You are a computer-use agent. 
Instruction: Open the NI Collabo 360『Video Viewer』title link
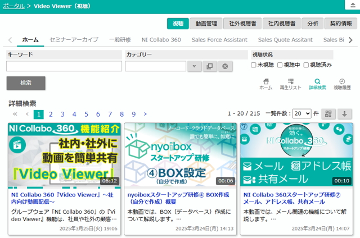coord(62,198)
